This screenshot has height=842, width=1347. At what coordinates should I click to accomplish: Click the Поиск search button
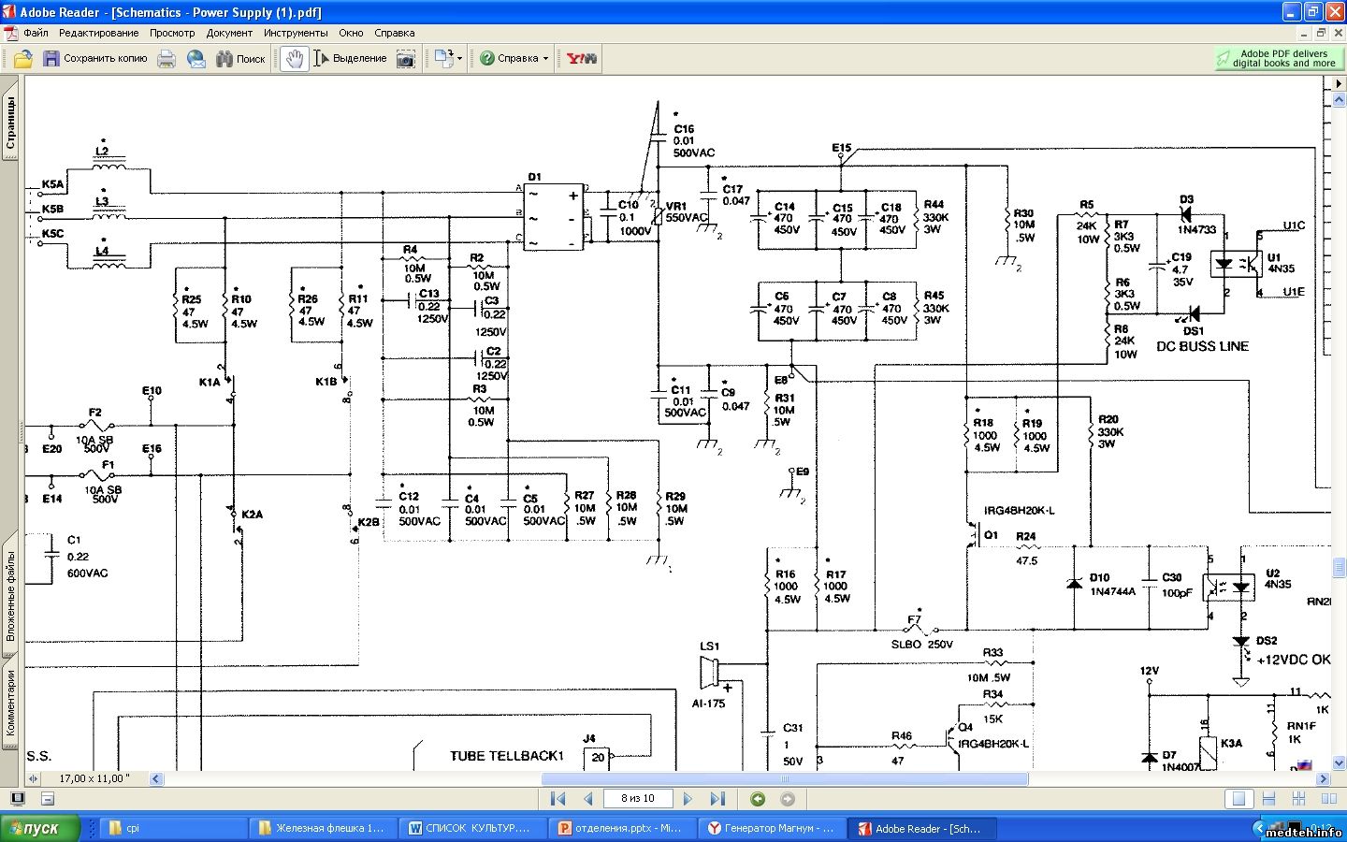[x=241, y=59]
